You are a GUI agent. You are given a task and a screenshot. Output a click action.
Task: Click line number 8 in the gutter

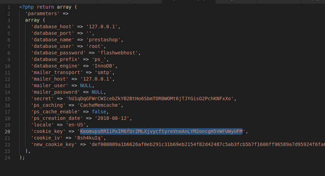pyautogui.click(x=9, y=53)
